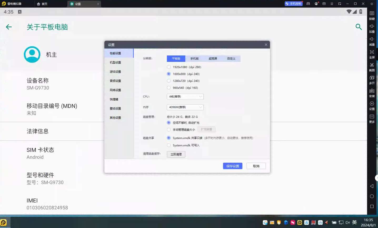The width and height of the screenshot is (378, 228).
Task: Switch to the 手机版 resolution tab
Action: [194, 58]
